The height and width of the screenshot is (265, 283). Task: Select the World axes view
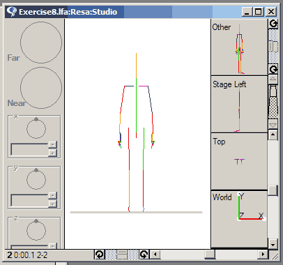click(239, 219)
